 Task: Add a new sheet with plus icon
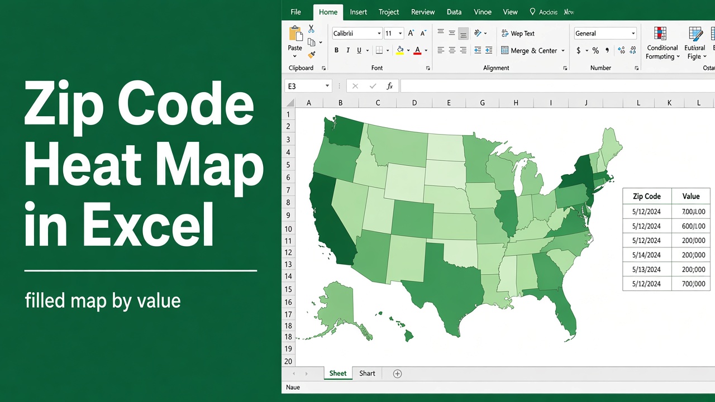coord(397,374)
